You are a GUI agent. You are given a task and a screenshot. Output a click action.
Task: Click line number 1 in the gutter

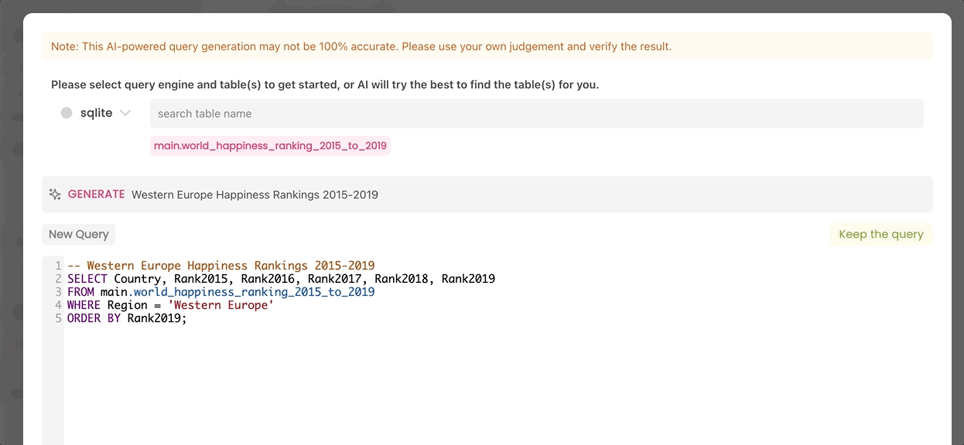point(58,266)
